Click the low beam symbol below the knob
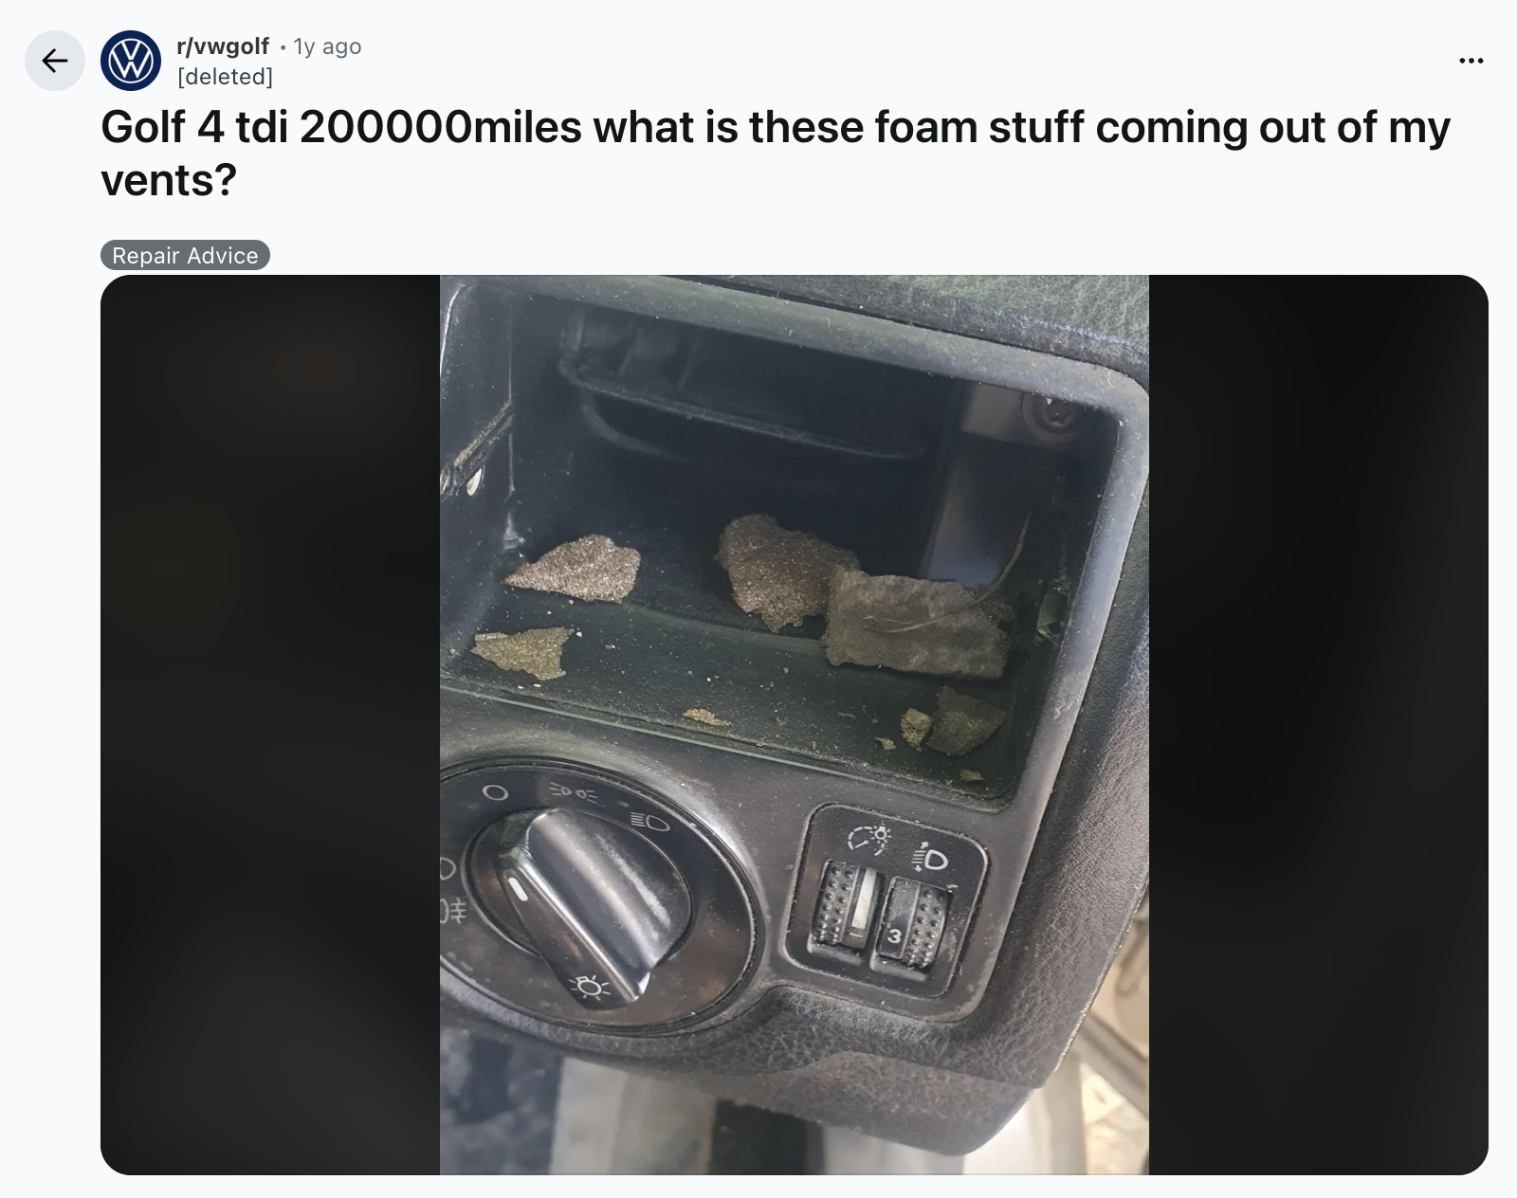This screenshot has width=1517, height=1198. pos(589,988)
